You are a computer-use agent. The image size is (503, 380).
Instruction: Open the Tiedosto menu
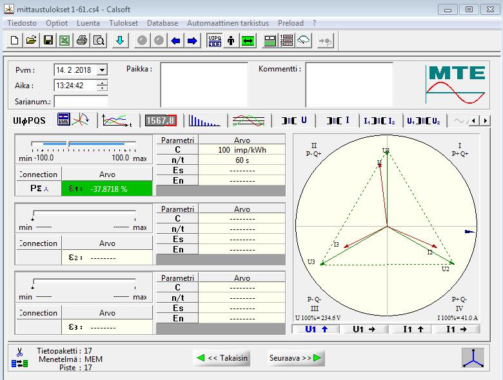(22, 23)
